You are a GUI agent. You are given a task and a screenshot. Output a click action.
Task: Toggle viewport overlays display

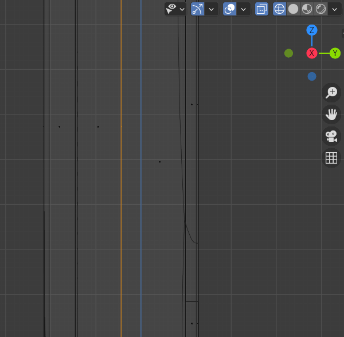(x=229, y=9)
